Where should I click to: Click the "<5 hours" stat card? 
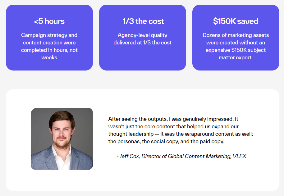(49, 37)
